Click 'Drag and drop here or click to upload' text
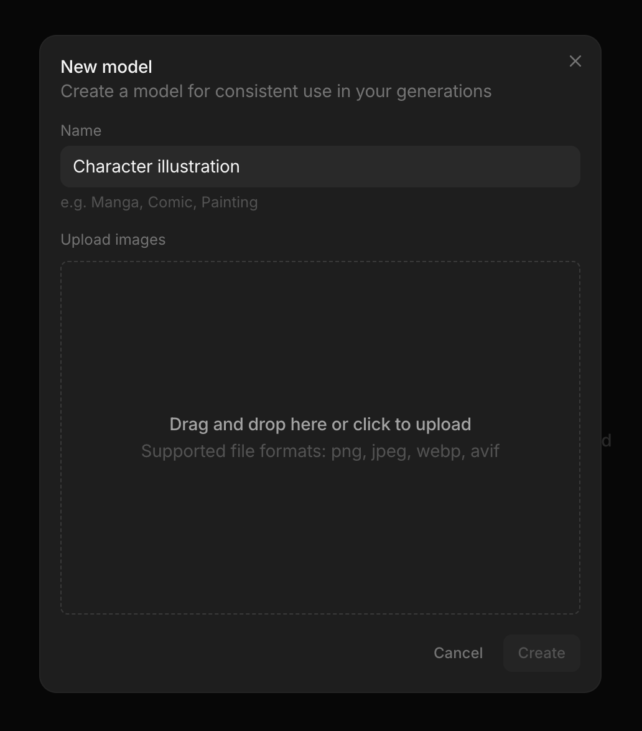The width and height of the screenshot is (642, 731). [x=320, y=424]
